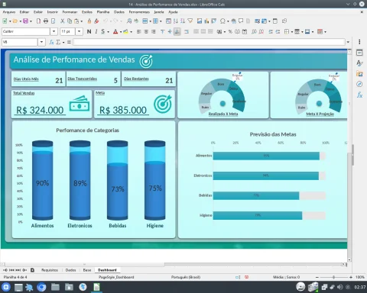Insert Special Character omega icon
The height and width of the screenshot is (293, 367).
point(222,21)
